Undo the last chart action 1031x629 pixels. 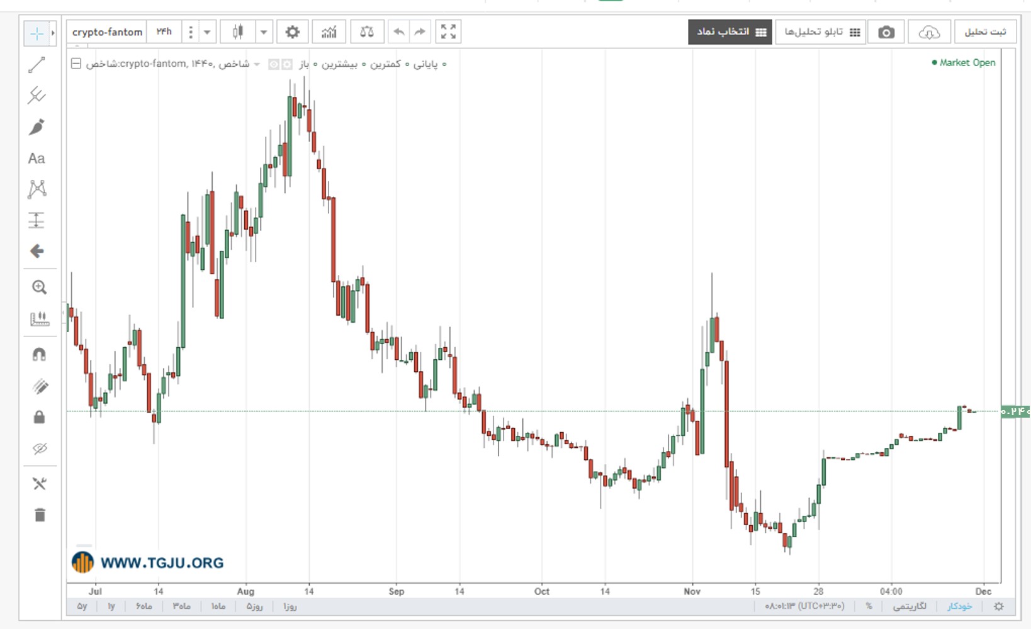(398, 31)
